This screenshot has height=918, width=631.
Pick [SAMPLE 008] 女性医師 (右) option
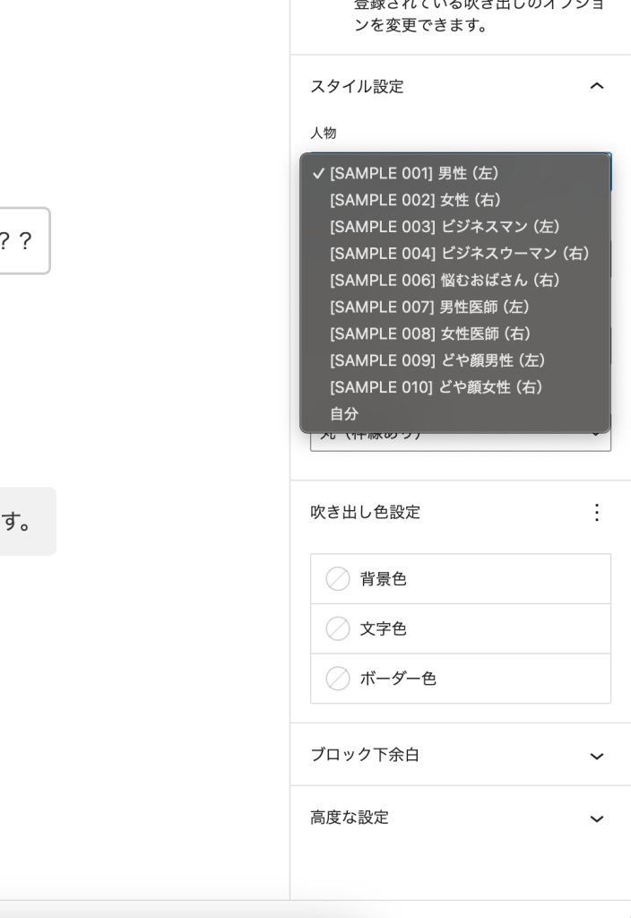click(x=430, y=334)
